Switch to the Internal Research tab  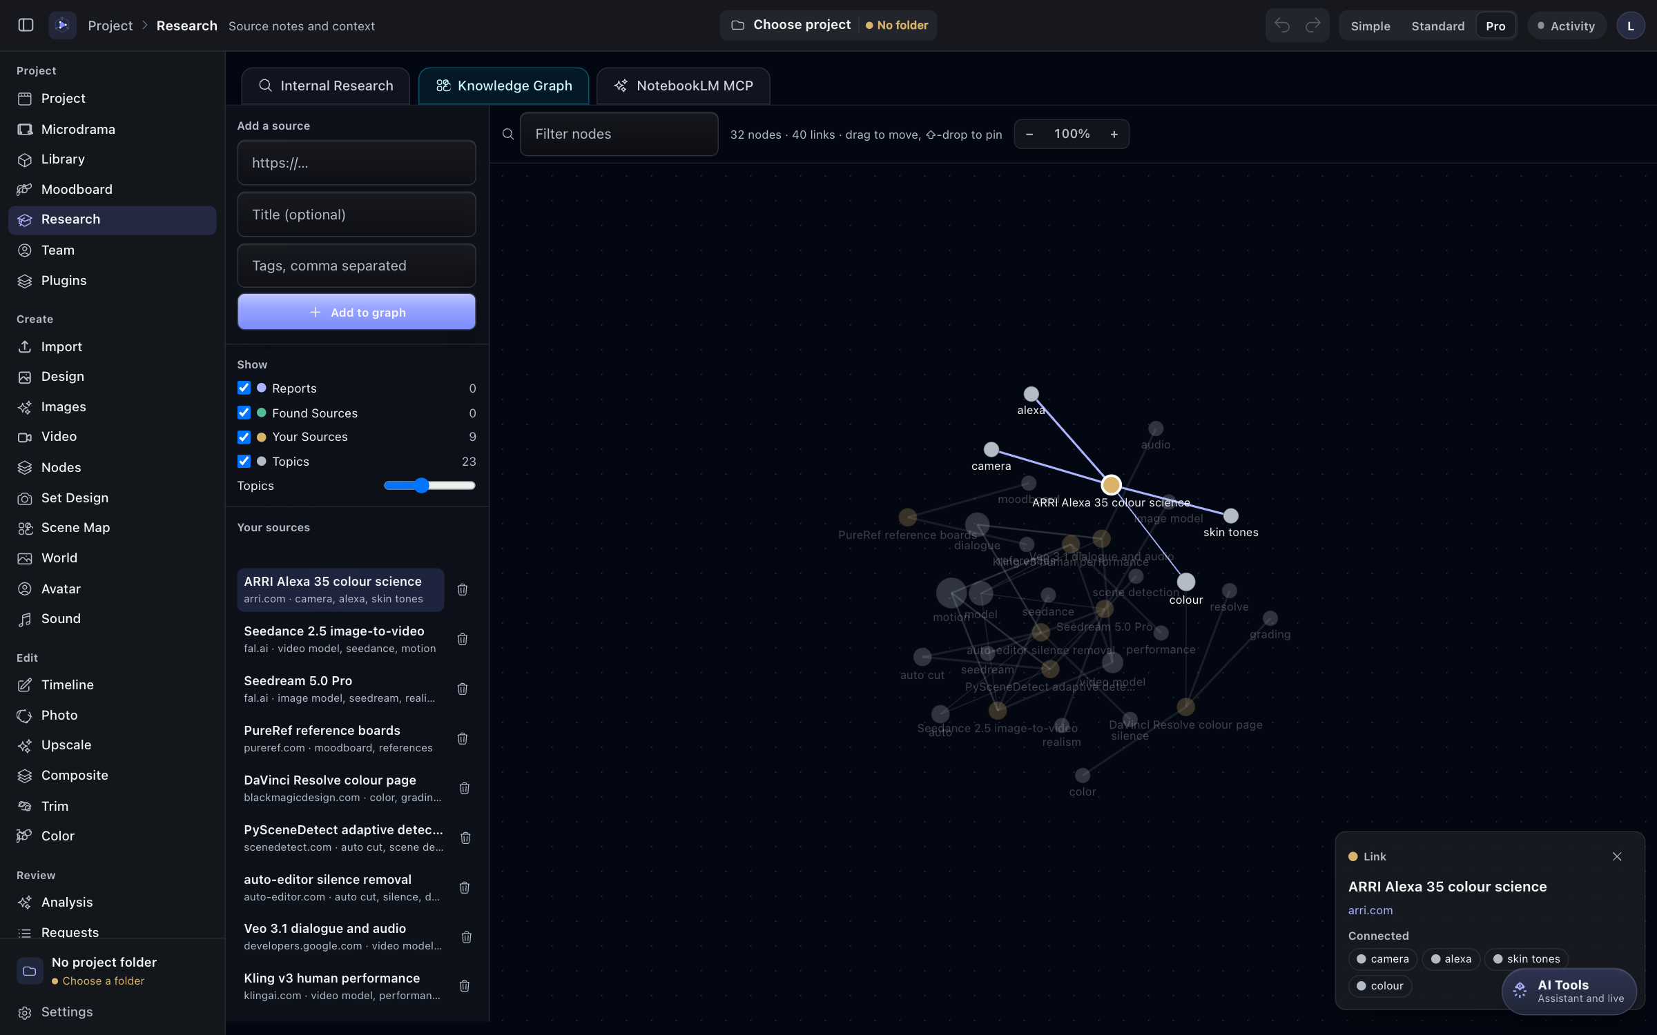(x=325, y=86)
